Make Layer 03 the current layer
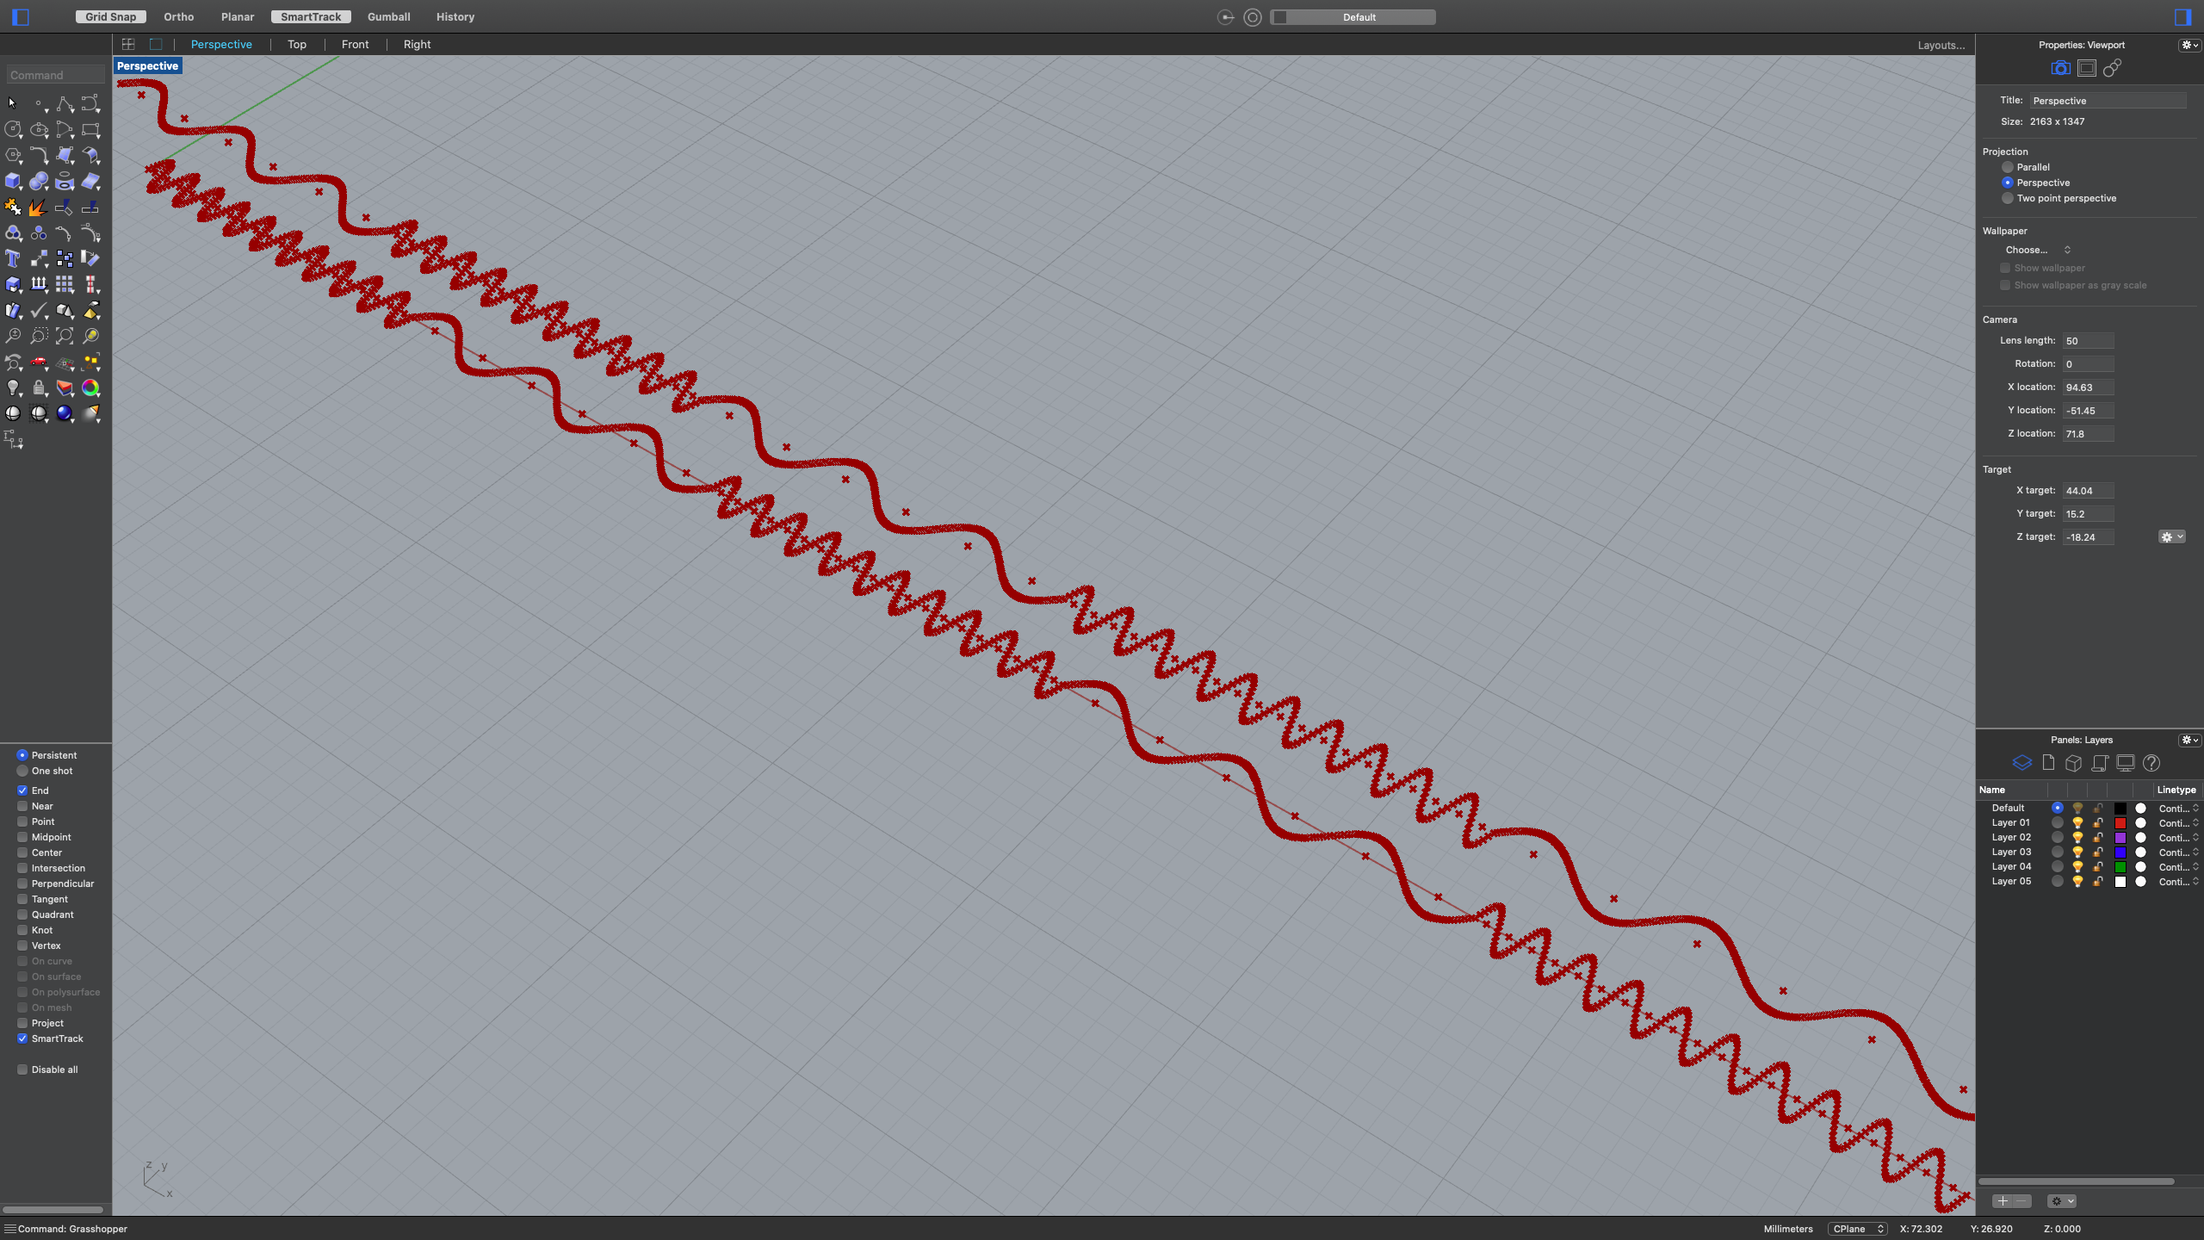The width and height of the screenshot is (2204, 1240). [2058, 852]
